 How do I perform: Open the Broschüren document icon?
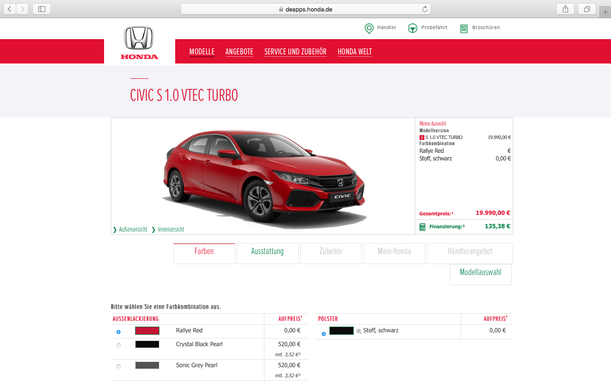tap(464, 29)
